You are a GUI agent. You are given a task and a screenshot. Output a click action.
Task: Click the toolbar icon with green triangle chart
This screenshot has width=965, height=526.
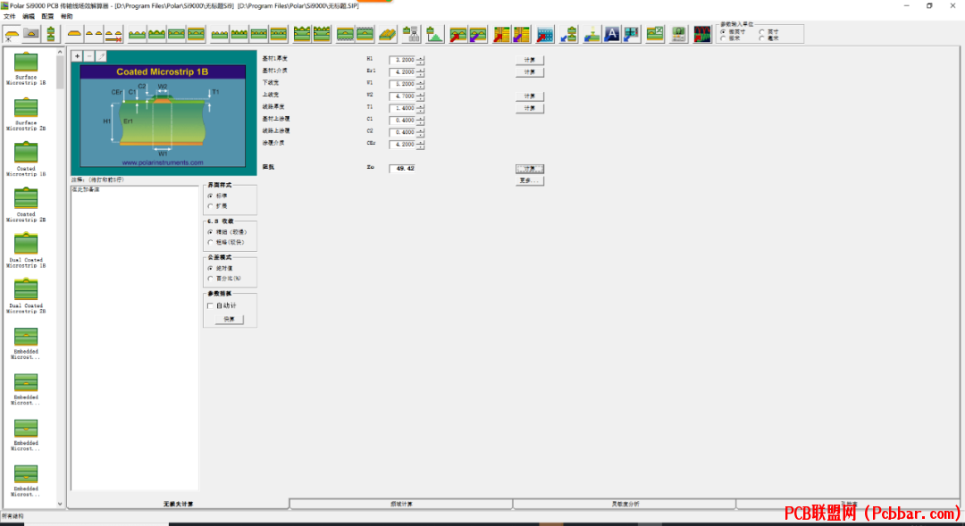pos(435,35)
